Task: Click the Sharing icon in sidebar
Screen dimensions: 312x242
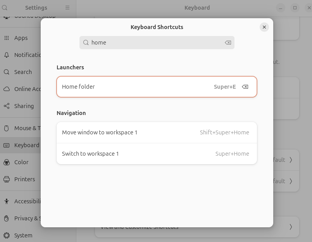Action: click(7, 106)
